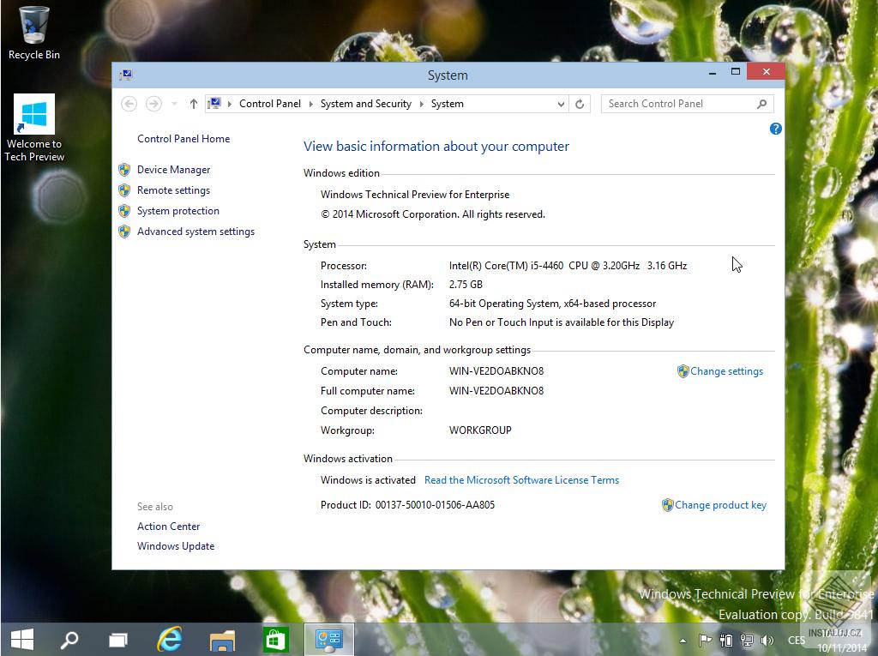Screen dimensions: 878x656
Task: Switch to System and Security breadcrumb
Action: click(365, 103)
